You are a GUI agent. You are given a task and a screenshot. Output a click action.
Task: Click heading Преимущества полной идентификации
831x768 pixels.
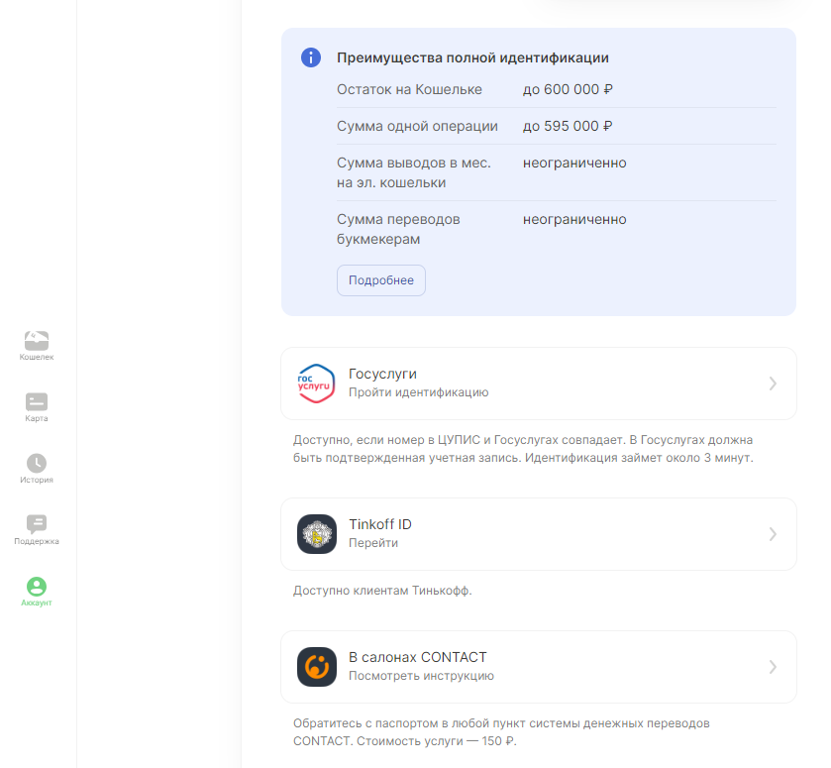(472, 57)
